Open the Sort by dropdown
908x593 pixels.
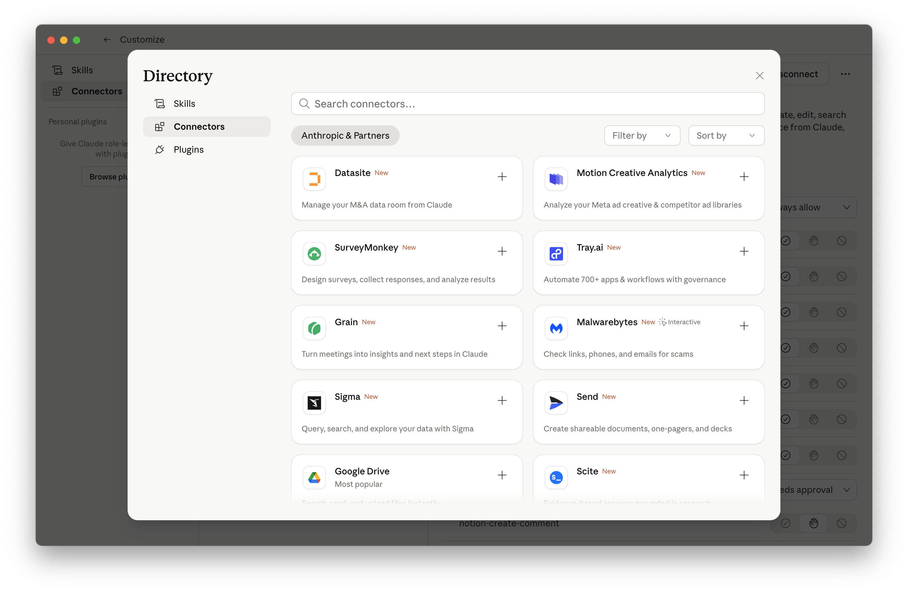[726, 135]
